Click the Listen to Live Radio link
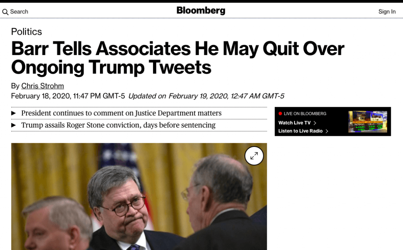This screenshot has width=403, height=250. (x=300, y=131)
